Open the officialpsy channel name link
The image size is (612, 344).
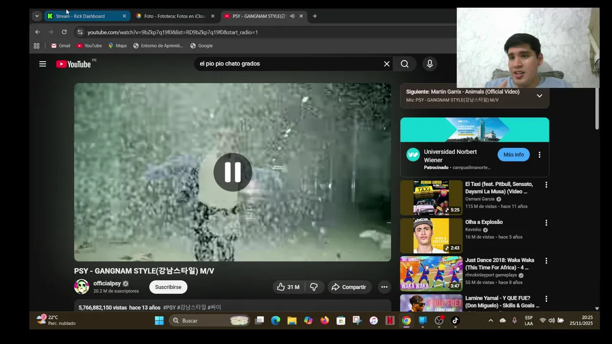[x=107, y=283]
